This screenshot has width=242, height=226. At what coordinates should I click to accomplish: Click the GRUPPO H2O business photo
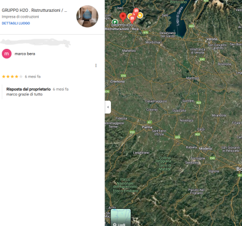pos(88,16)
